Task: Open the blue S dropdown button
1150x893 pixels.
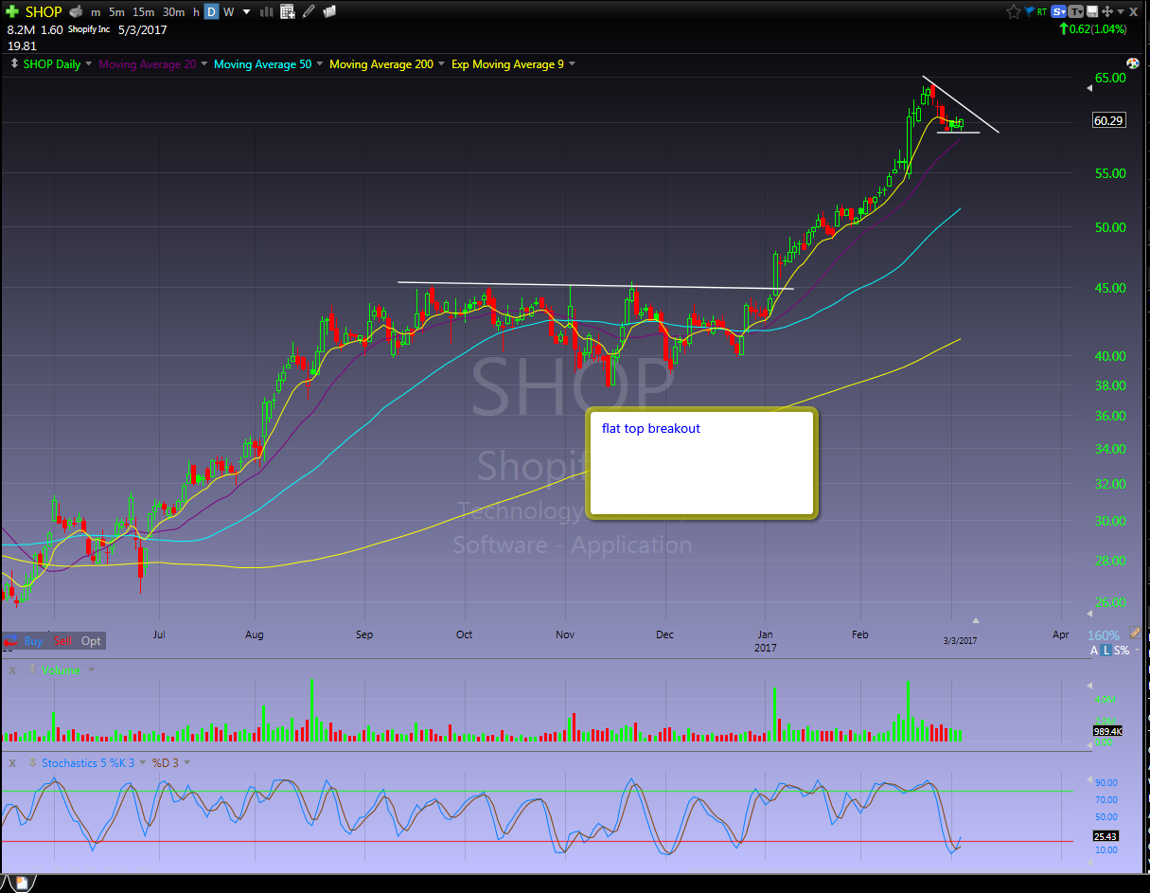Action: pos(1060,11)
